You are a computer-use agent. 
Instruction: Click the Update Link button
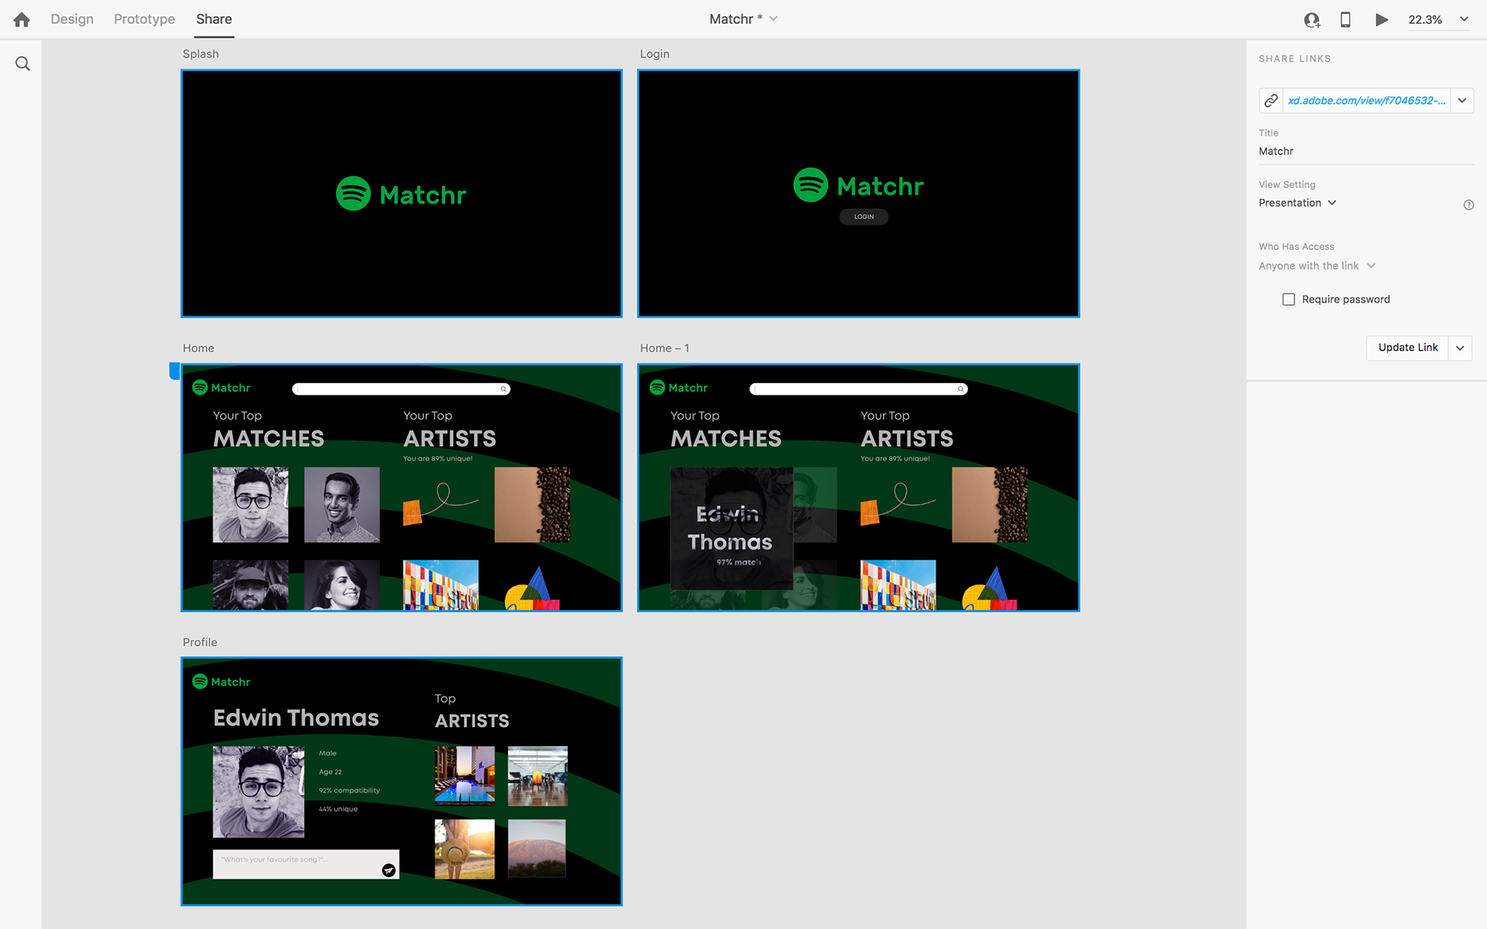click(1407, 348)
